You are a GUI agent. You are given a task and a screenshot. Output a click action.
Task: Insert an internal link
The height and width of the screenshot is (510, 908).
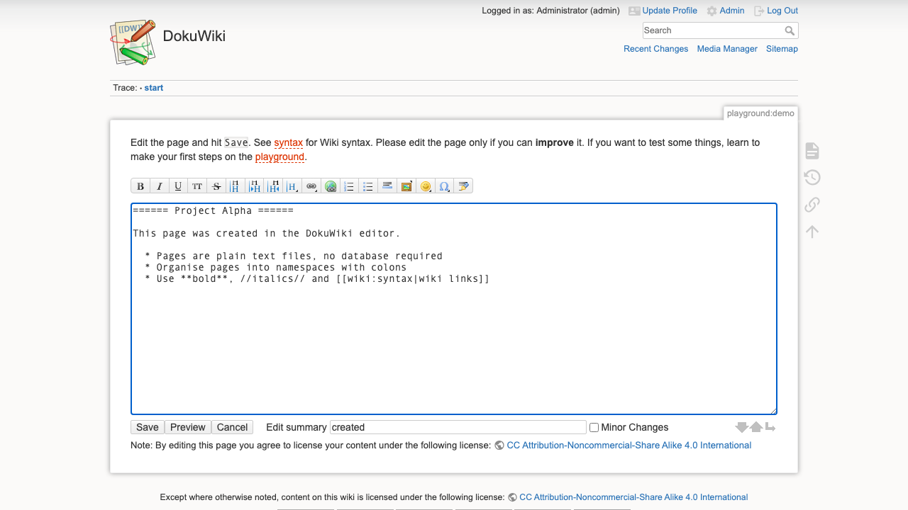tap(311, 186)
